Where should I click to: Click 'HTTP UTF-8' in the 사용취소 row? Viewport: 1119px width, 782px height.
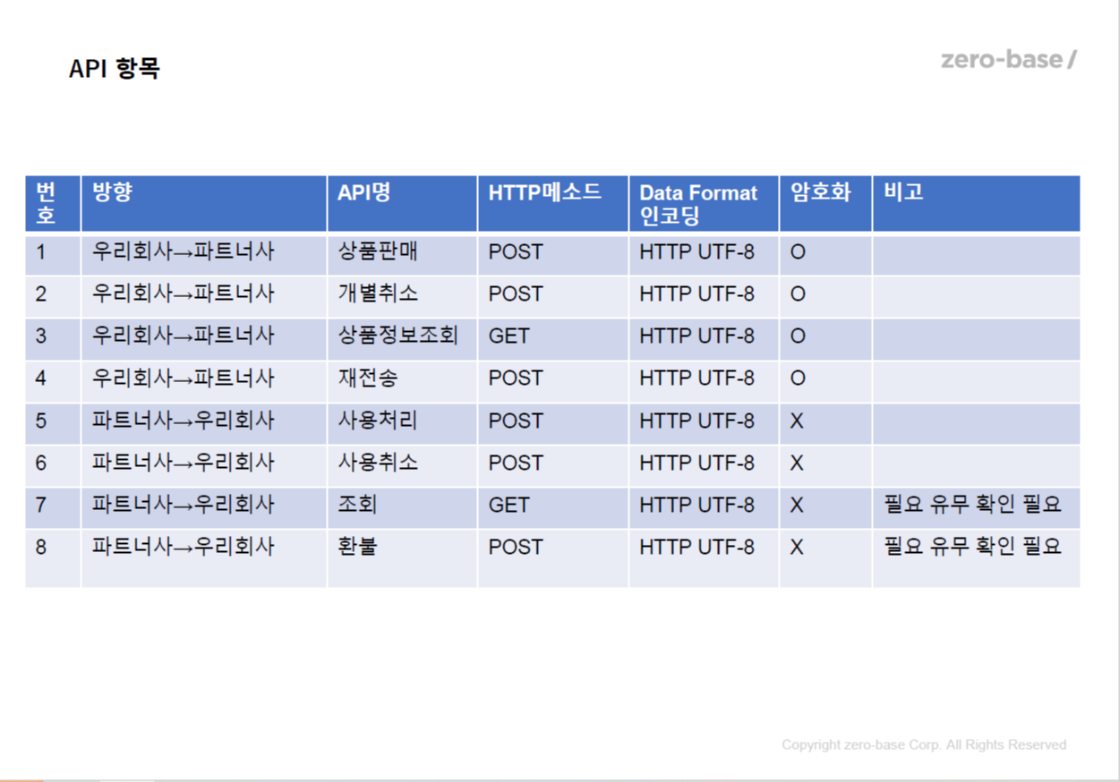pyautogui.click(x=704, y=464)
